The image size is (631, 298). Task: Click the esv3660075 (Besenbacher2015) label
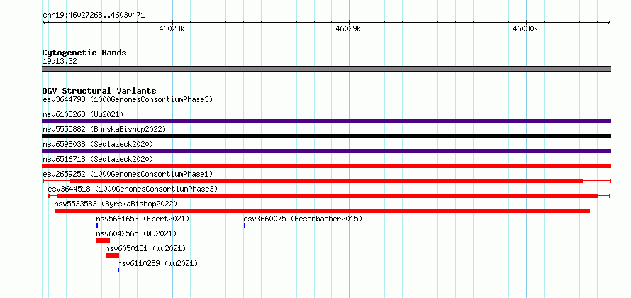(x=303, y=219)
